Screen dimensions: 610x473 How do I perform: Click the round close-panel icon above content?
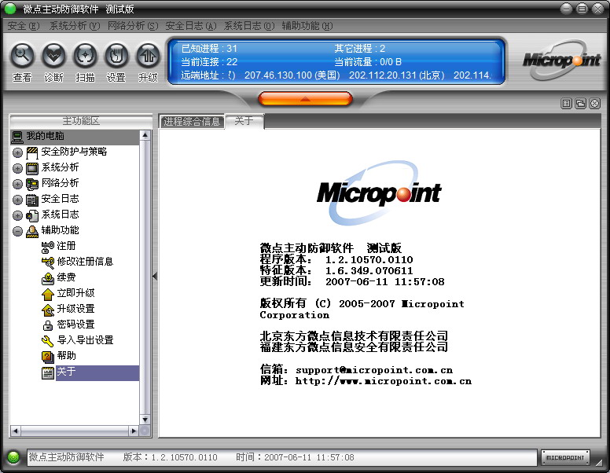[x=595, y=103]
